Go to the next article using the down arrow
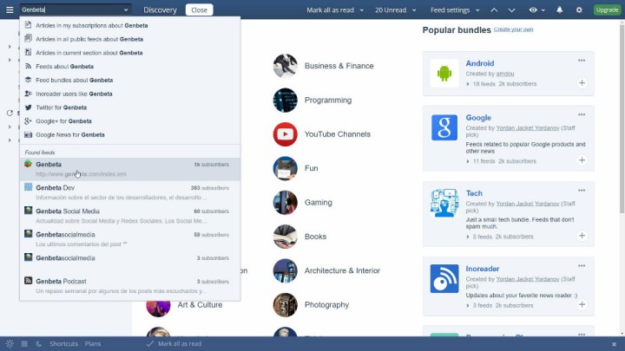The width and height of the screenshot is (625, 351). (514, 10)
